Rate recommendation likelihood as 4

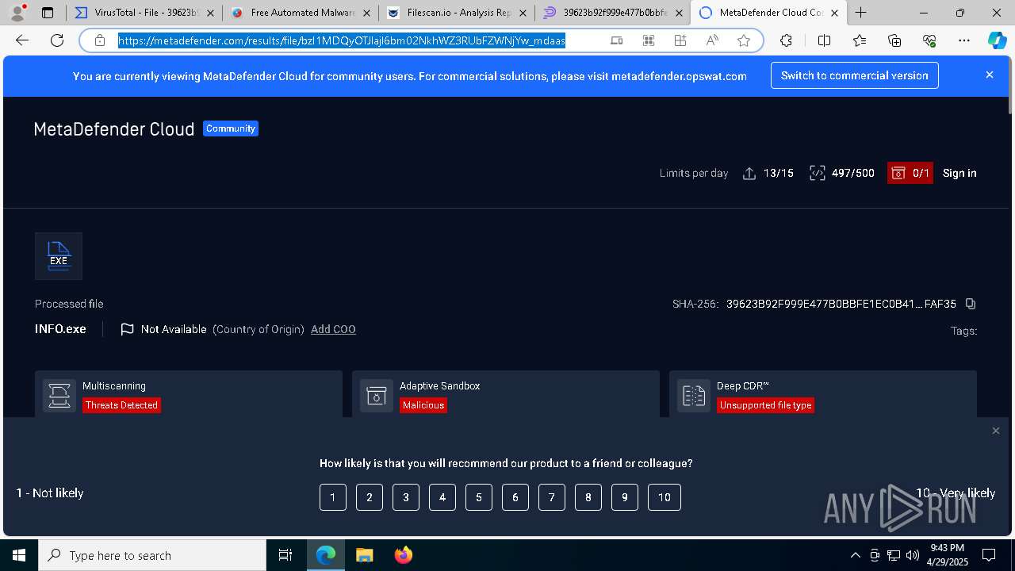click(442, 497)
